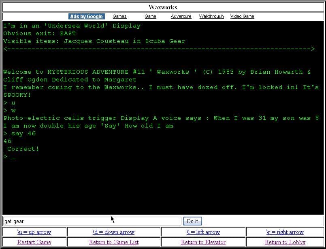Open the Adventure ad link
The height and width of the screenshot is (249, 326).
click(181, 17)
